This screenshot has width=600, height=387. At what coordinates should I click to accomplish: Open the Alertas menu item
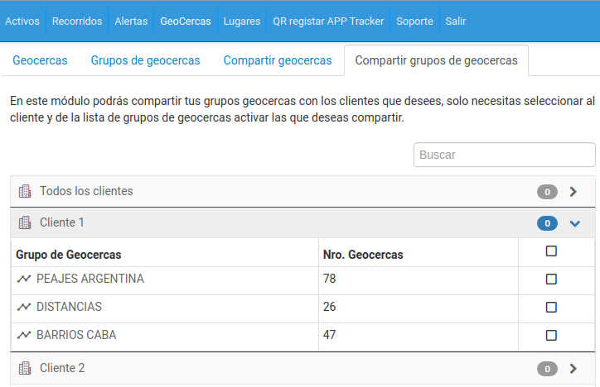pyautogui.click(x=131, y=21)
